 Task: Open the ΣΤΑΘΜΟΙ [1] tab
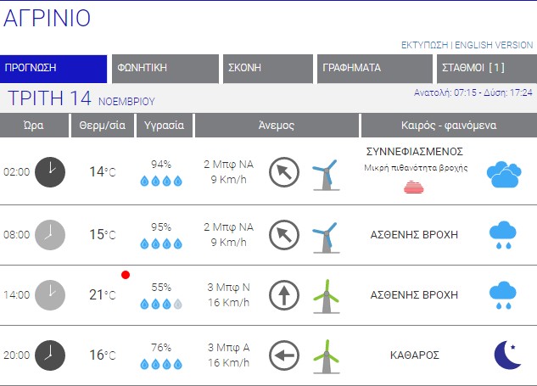tap(487, 68)
